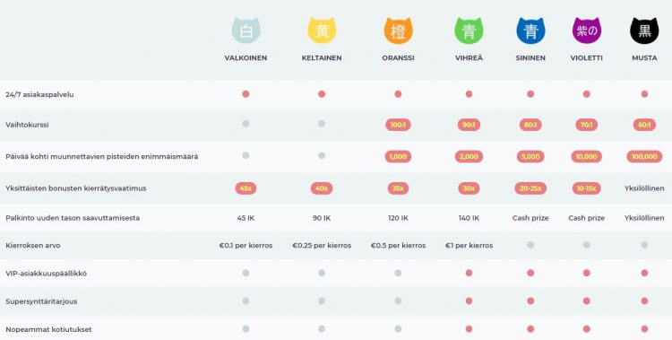Click the Valkoinen 24/7 asiakaspalvelu red dot
672x340 pixels.
tap(246, 94)
